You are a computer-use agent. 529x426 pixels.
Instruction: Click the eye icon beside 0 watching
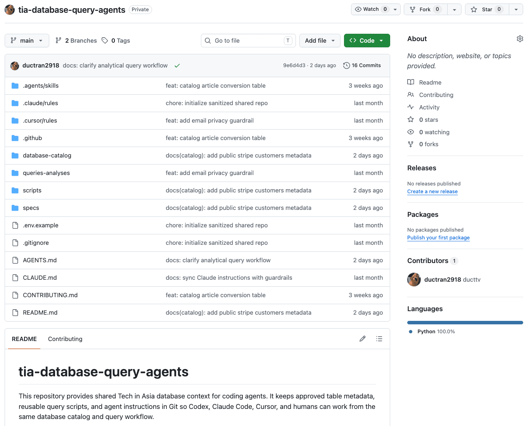411,132
